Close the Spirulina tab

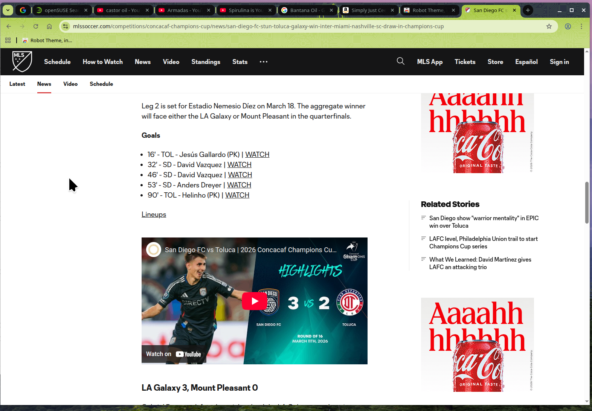pyautogui.click(x=270, y=10)
